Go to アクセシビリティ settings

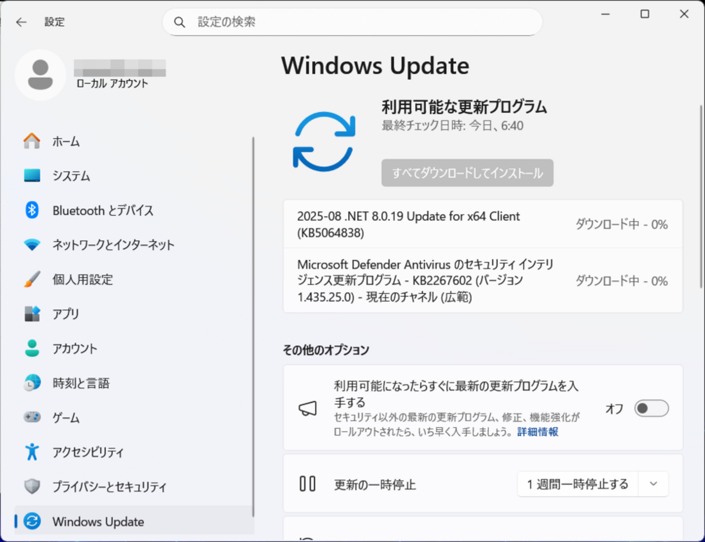(x=134, y=452)
